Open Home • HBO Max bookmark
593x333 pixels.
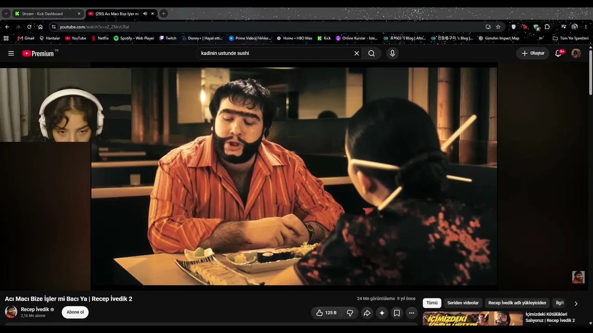click(x=295, y=38)
